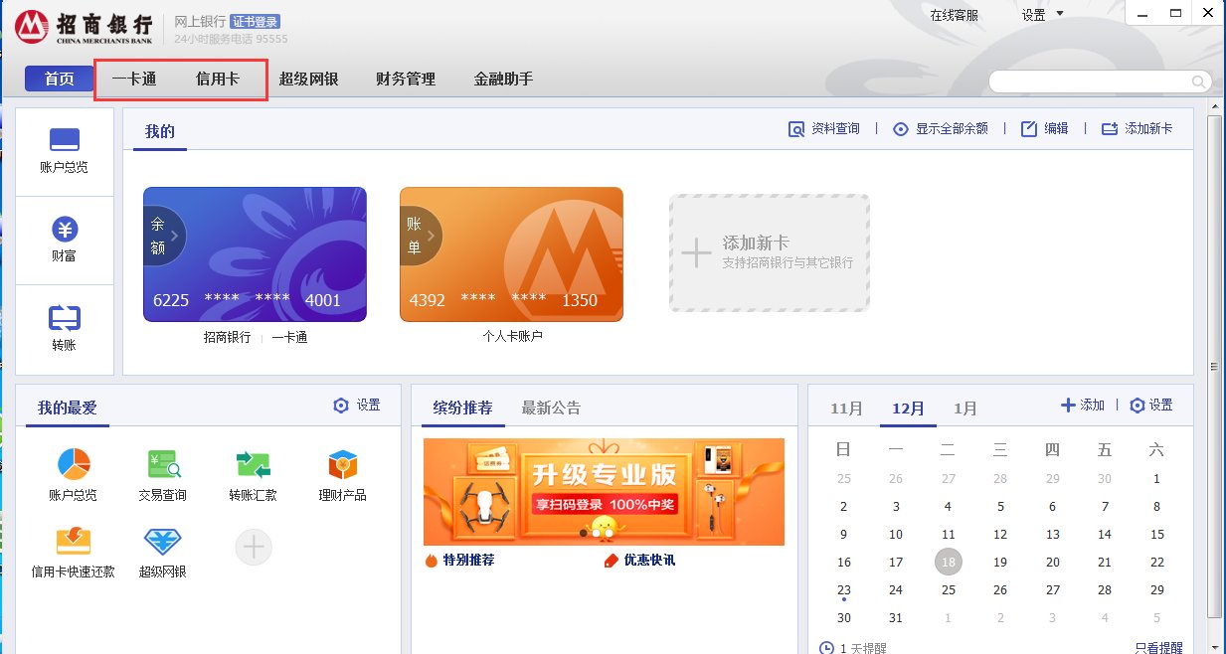Add a new favorite with plus circle
Screen dimensions: 1226x654
click(x=254, y=547)
